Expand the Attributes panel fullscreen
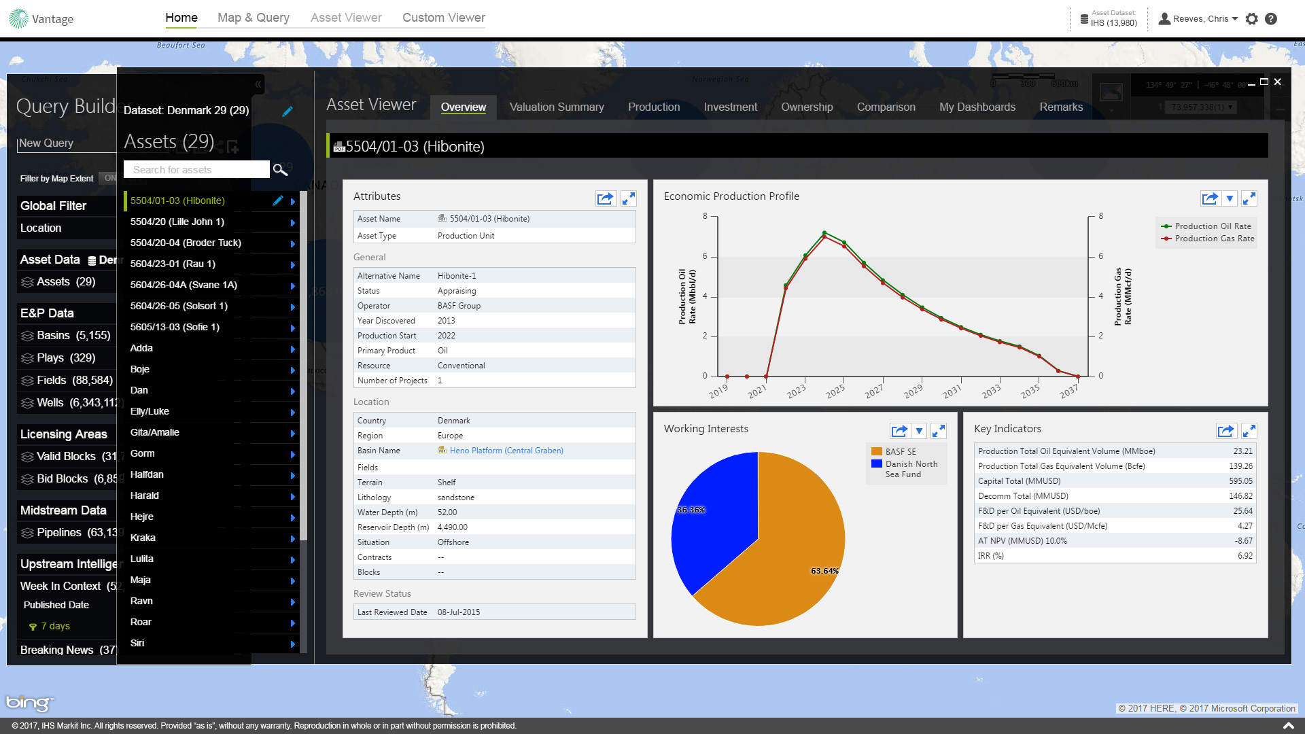This screenshot has width=1305, height=734. (629, 198)
